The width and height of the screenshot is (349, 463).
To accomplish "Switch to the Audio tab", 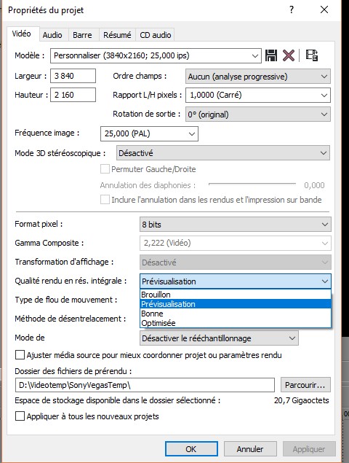I will point(52,35).
